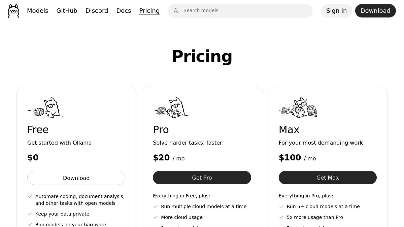
Task: Navigate to Docs in the header
Action: point(124,11)
